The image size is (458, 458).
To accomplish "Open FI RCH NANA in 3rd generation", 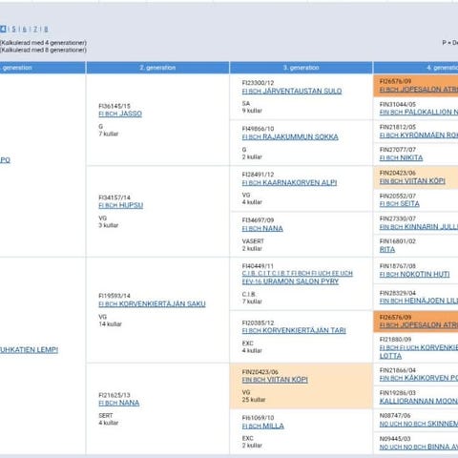I will click(262, 228).
